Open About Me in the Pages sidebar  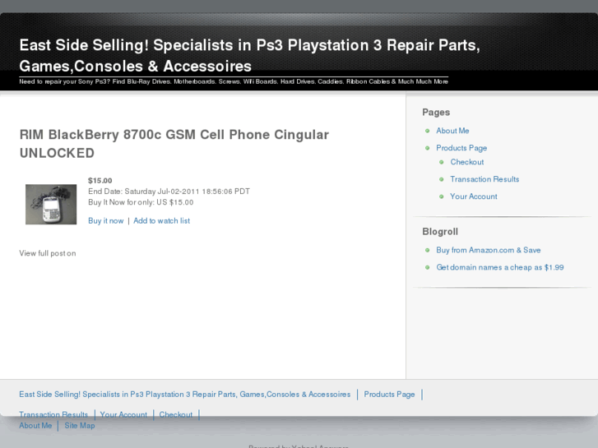[452, 131]
